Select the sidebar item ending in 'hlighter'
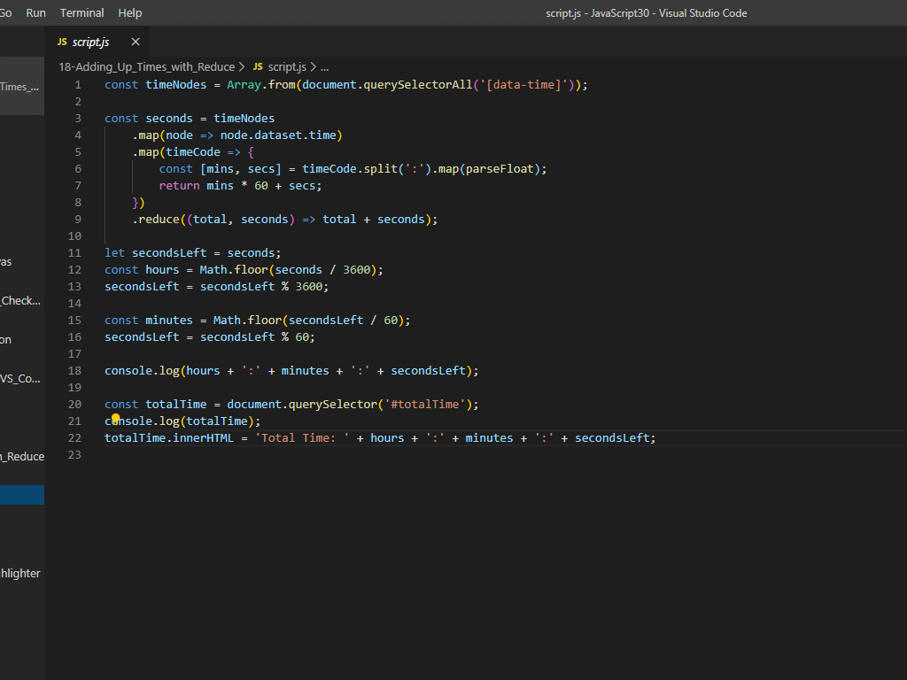This screenshot has height=680, width=907. coord(22,574)
